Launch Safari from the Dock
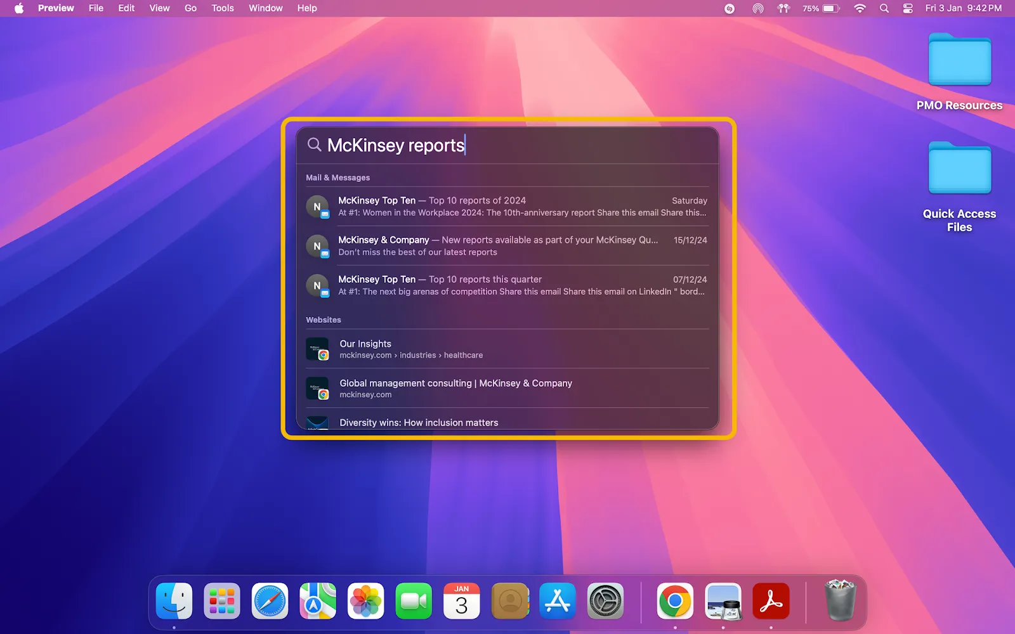The image size is (1015, 634). click(270, 600)
